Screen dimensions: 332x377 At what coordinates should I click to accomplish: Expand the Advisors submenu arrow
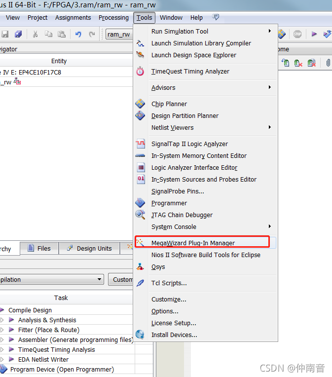click(x=270, y=87)
